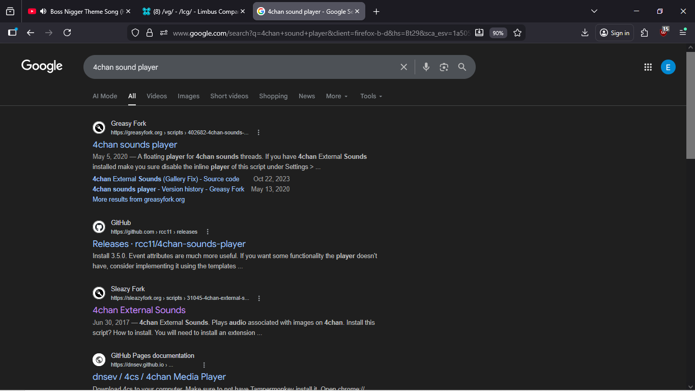Open the Version history Greasy Fork sublink

coord(168,189)
